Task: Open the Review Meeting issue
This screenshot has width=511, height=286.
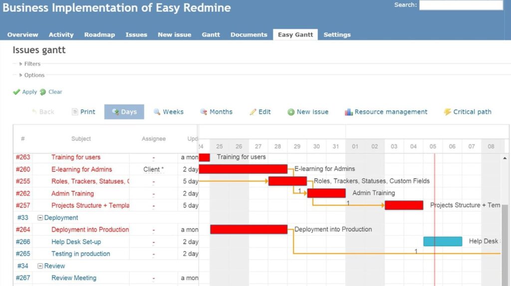Action: (x=74, y=278)
